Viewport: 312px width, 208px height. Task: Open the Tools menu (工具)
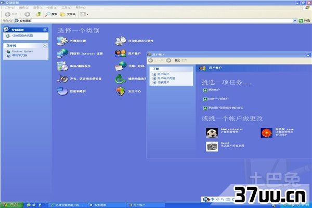tap(66, 8)
